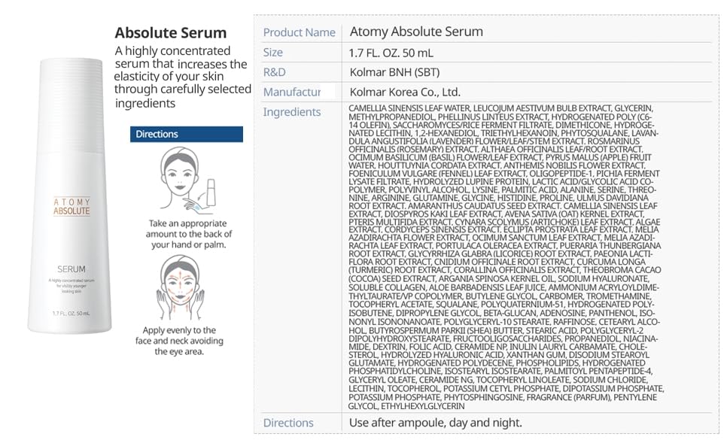Click 'Kolmar Korea Co., Ltd.' value
Screen dimensions: 724x443
(405, 93)
